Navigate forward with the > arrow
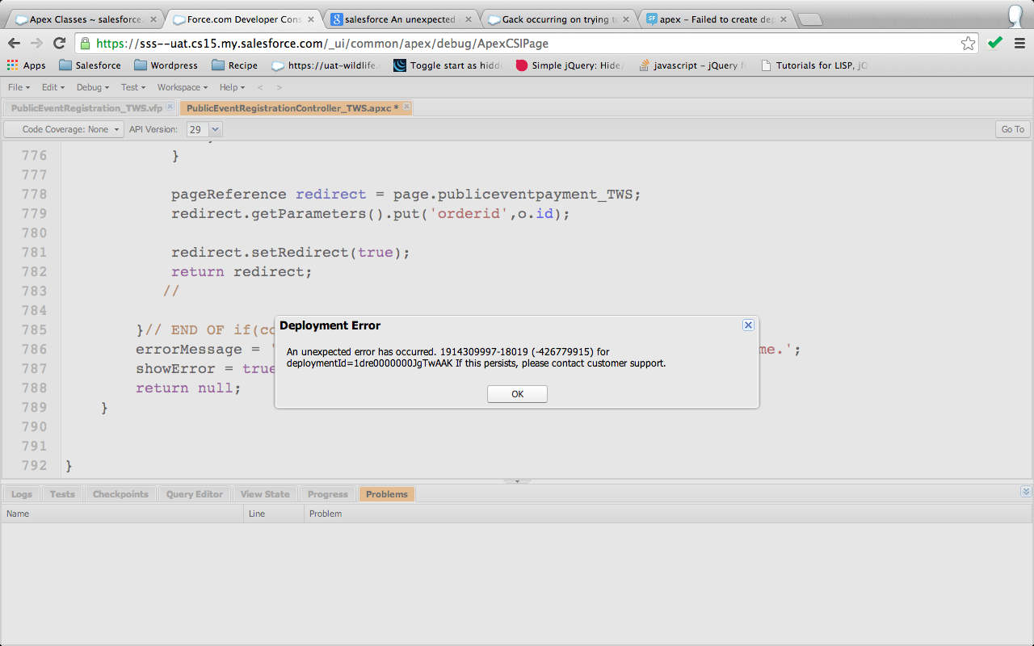1034x646 pixels. tap(280, 87)
